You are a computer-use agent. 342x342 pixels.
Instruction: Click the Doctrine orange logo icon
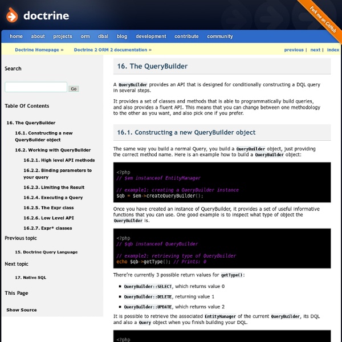point(12,15)
